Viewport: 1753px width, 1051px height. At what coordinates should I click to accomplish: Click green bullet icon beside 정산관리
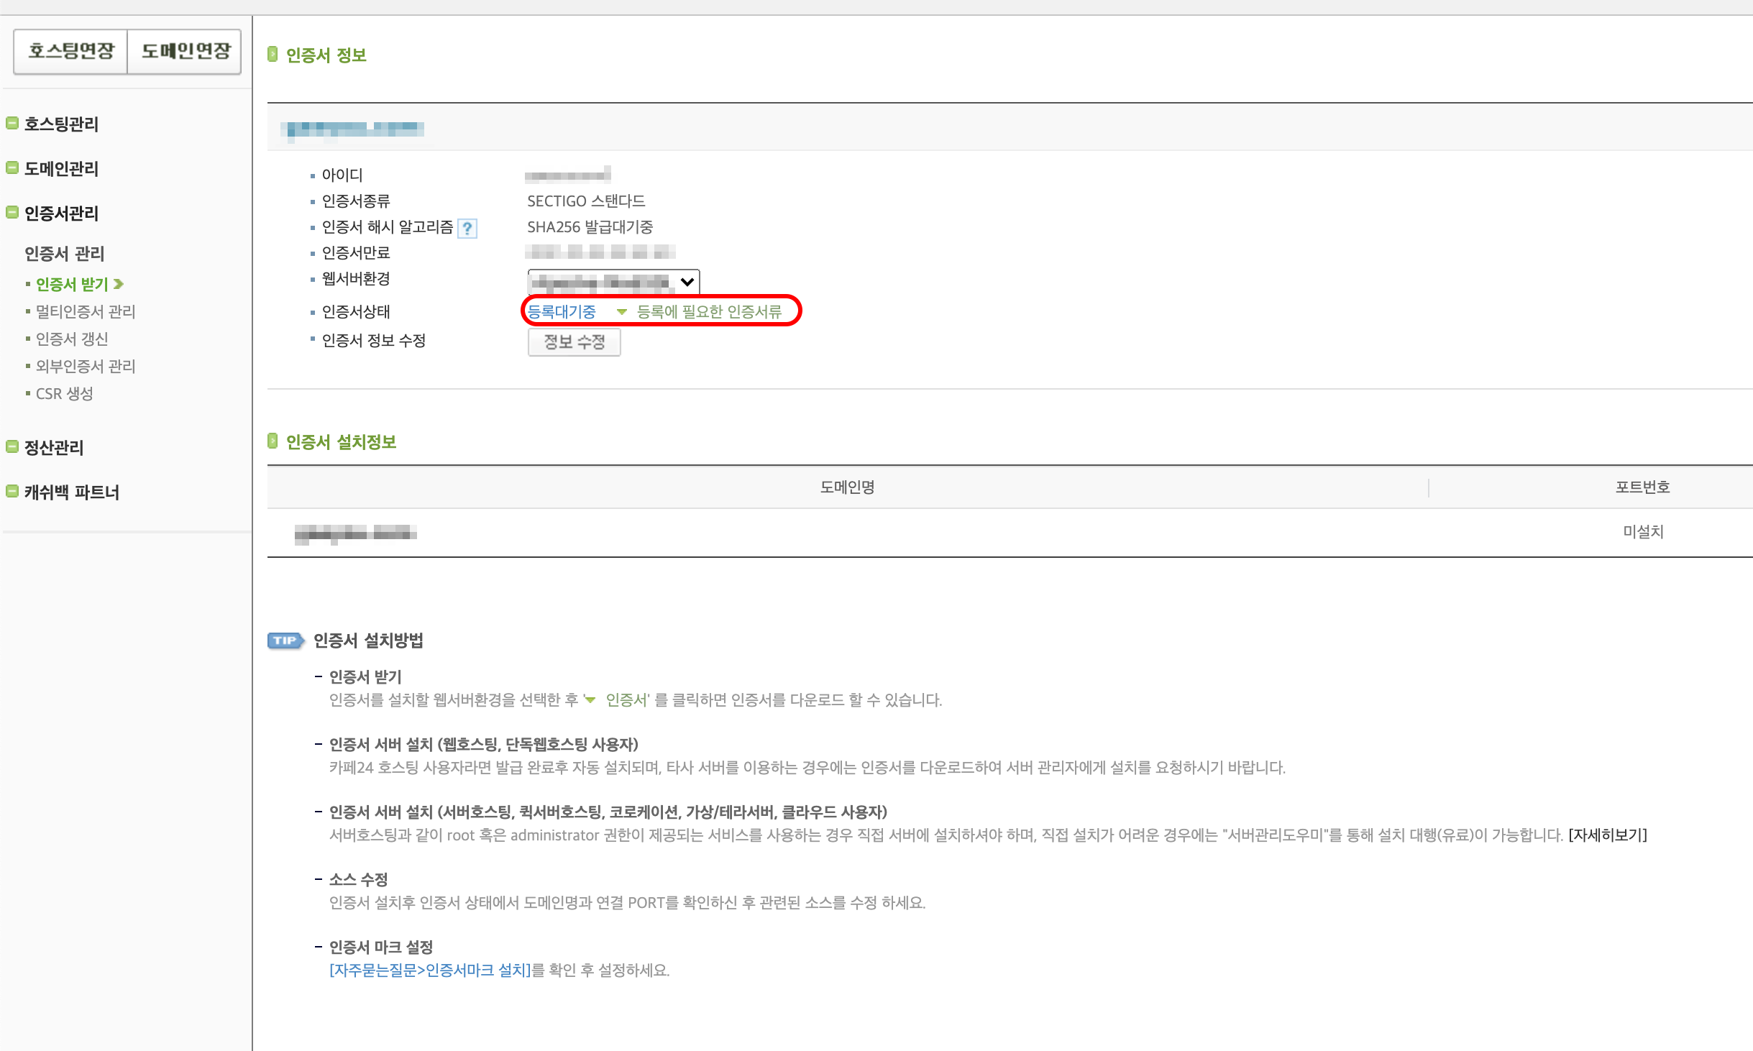[12, 446]
